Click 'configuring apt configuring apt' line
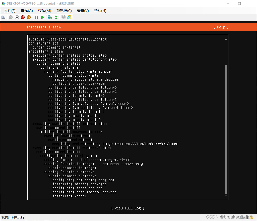 [83, 180]
